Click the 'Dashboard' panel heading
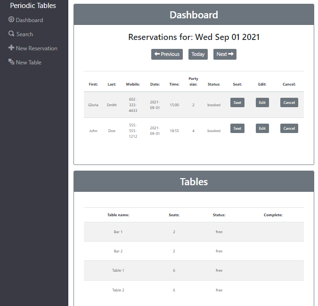The height and width of the screenshot is (306, 318). pos(194,15)
